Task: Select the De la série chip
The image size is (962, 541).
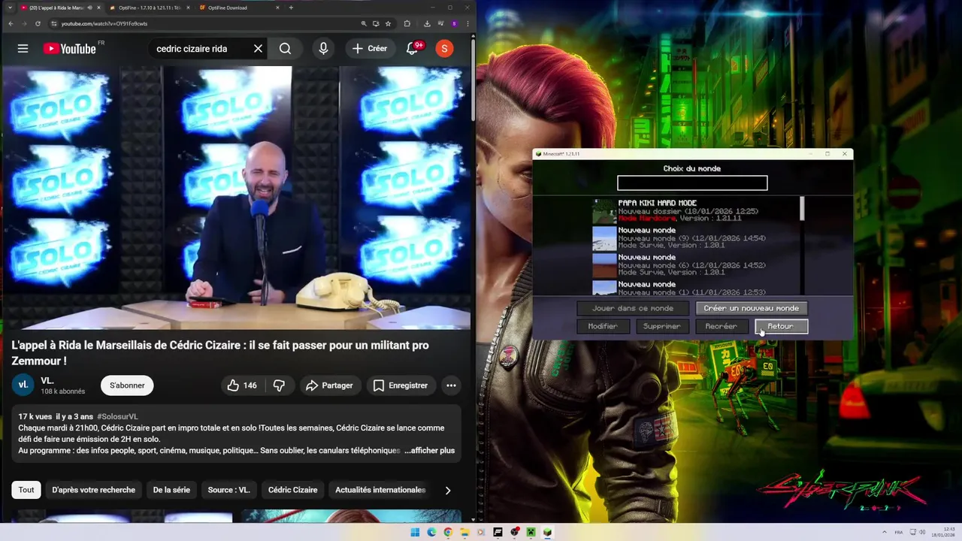Action: (x=171, y=490)
